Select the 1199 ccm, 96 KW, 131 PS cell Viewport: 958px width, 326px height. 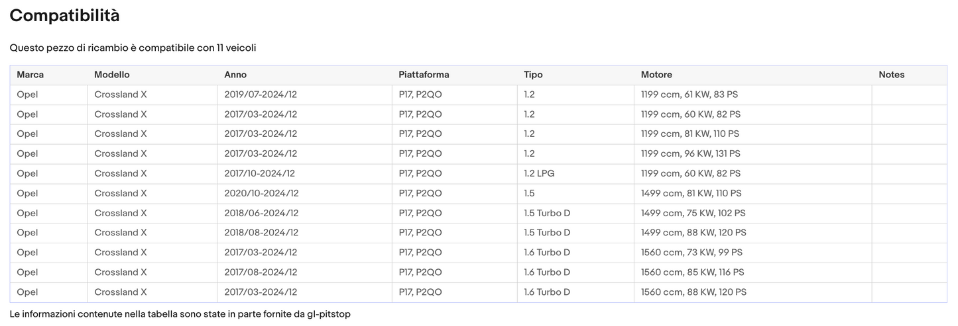[690, 153]
